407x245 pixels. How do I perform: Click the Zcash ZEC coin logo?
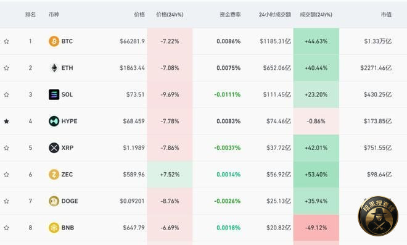coord(54,175)
